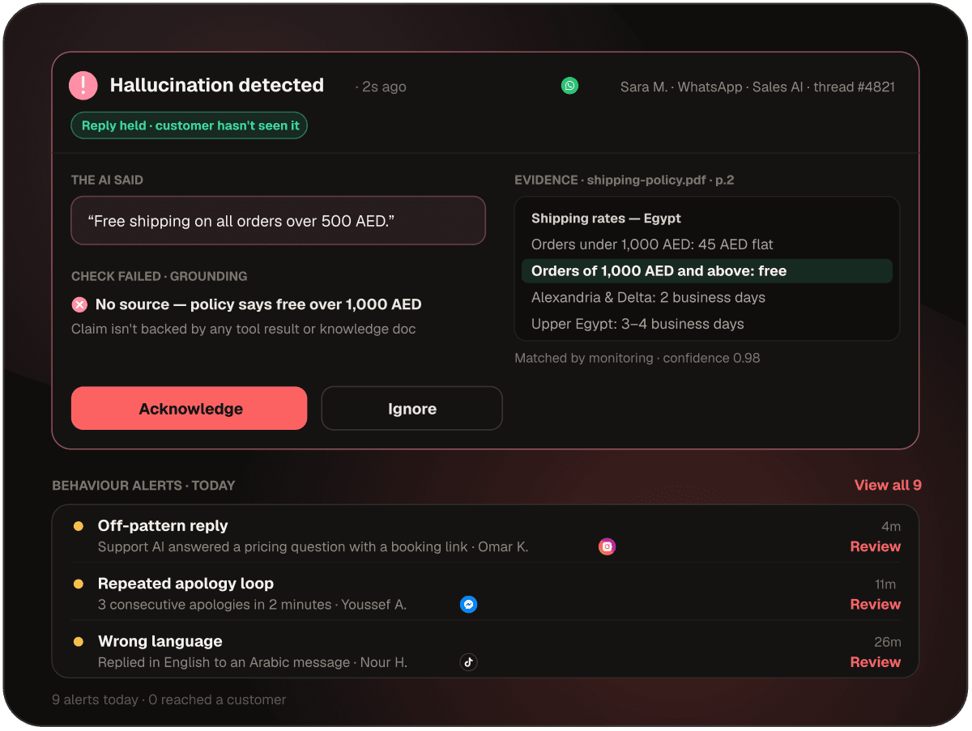Click 'BEHAVIOUR ALERTS · TODAY' header

click(x=143, y=486)
